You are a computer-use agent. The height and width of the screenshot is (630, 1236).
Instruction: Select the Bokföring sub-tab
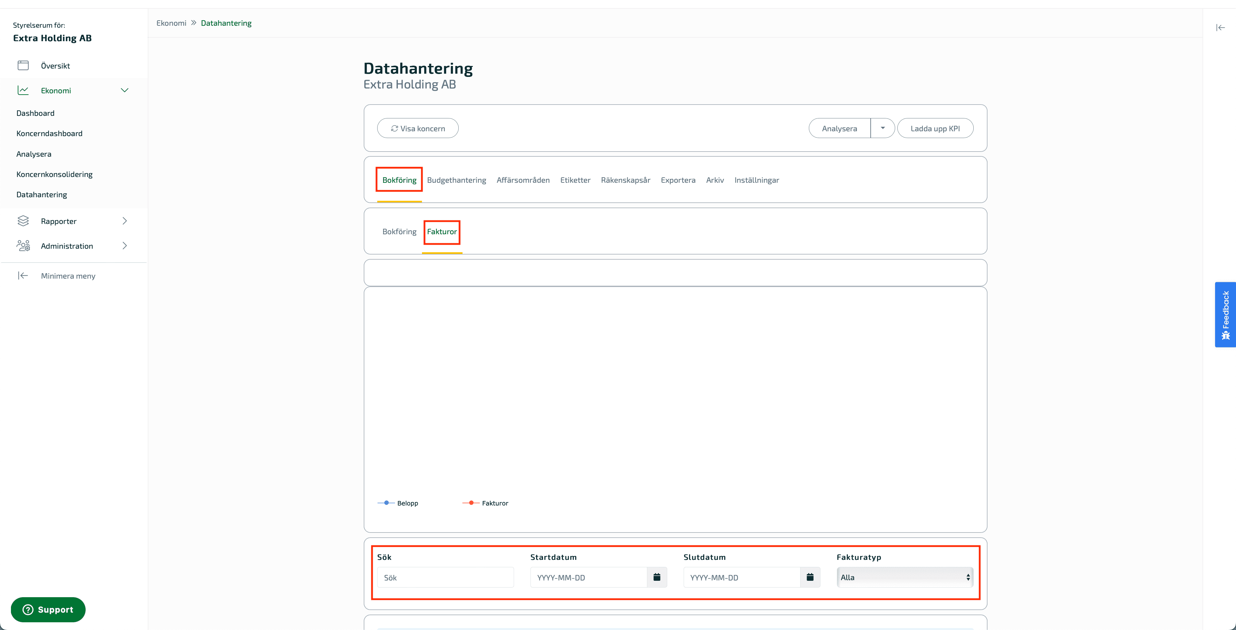[399, 231]
